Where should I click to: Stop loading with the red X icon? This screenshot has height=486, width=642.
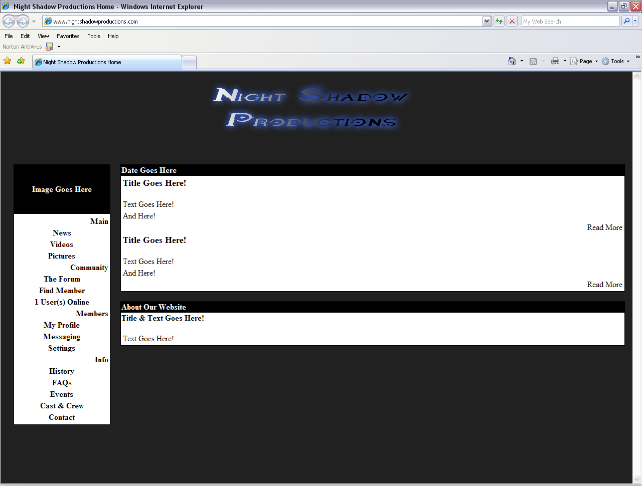coord(512,21)
